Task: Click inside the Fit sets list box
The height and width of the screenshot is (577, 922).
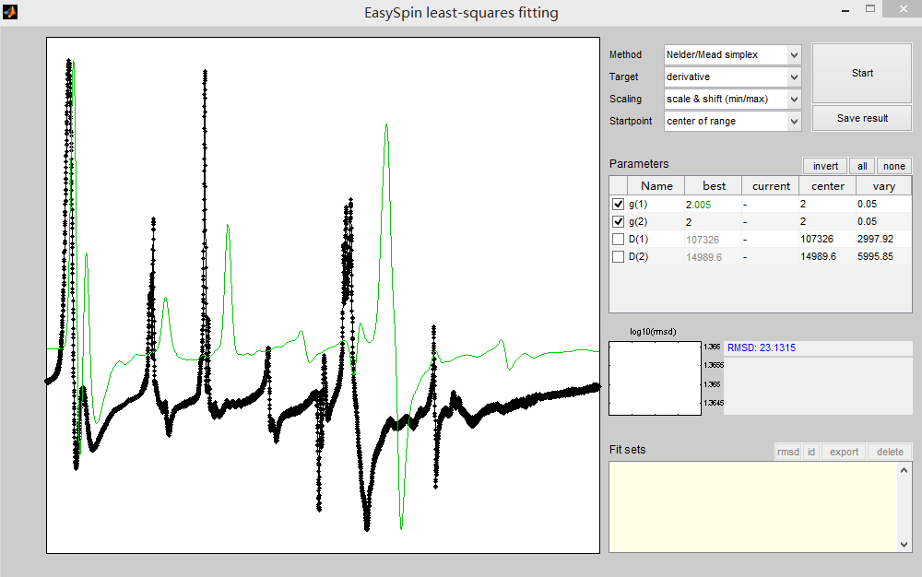Action: click(752, 507)
